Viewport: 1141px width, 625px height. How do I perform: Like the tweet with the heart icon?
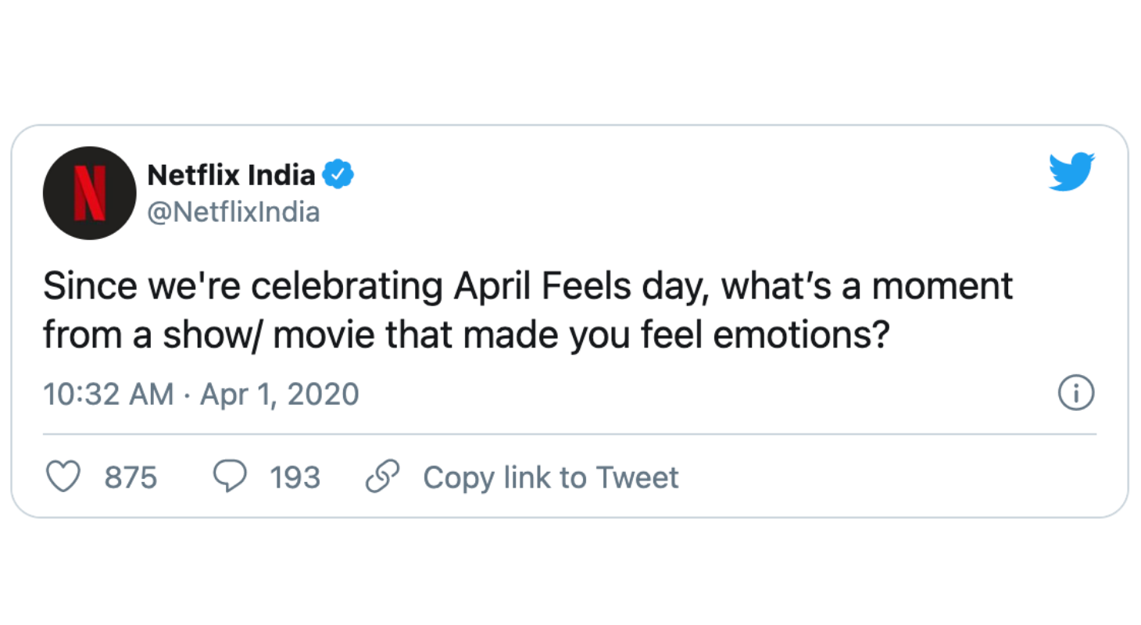(64, 477)
